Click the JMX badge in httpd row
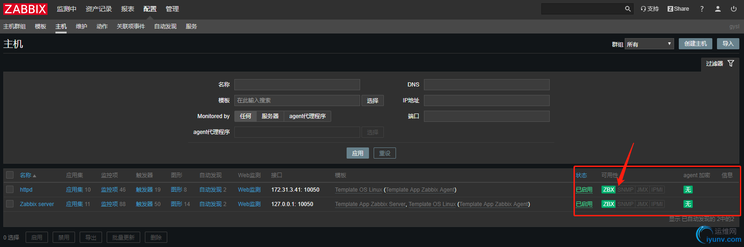The width and height of the screenshot is (744, 247). [642, 189]
